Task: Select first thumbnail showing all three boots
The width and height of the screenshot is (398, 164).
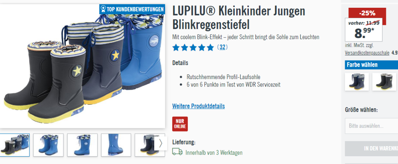Action: (15, 145)
